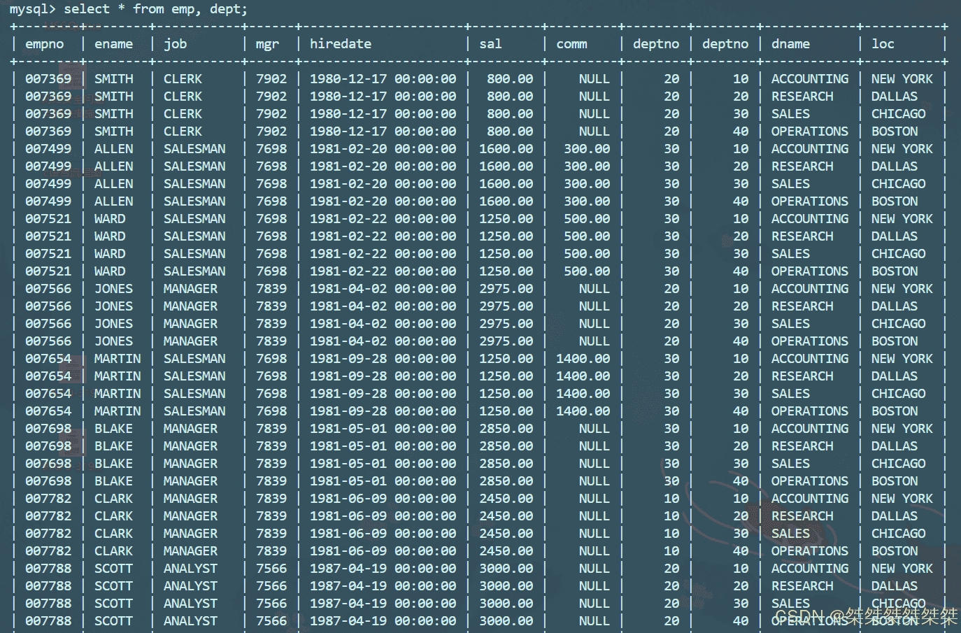This screenshot has width=961, height=633.
Task: Click "ACCOUNTING" in the CLARK row
Action: [x=810, y=499]
